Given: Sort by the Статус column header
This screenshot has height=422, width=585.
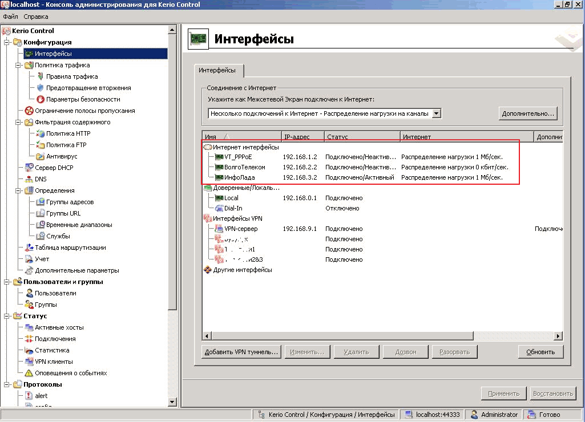Looking at the screenshot, I should pos(362,137).
